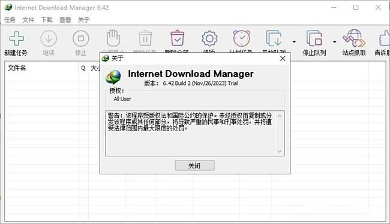390x224 pixels.
Task: Open the 下载 (Downloads) menu
Action: point(47,20)
